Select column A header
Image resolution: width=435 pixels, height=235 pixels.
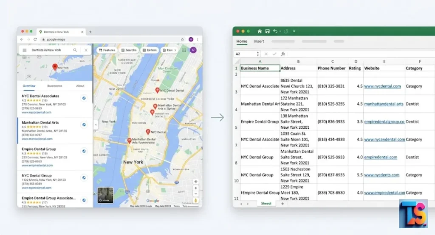tap(260, 61)
